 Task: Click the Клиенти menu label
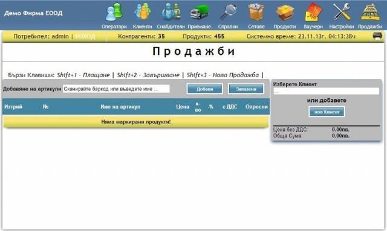pyautogui.click(x=143, y=27)
